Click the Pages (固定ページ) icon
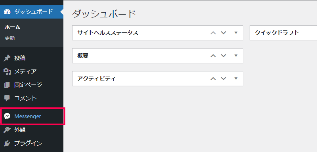Image resolution: width=317 pixels, height=152 pixels. (x=7, y=85)
